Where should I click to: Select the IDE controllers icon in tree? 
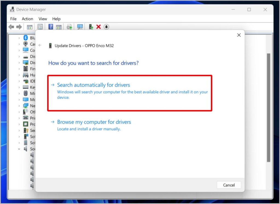click(26, 81)
